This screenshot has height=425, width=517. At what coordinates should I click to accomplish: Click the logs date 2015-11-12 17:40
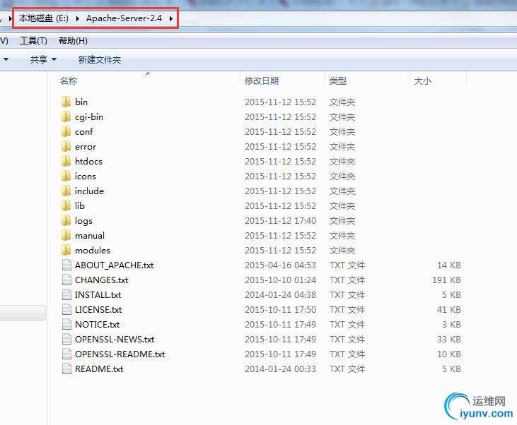click(280, 220)
